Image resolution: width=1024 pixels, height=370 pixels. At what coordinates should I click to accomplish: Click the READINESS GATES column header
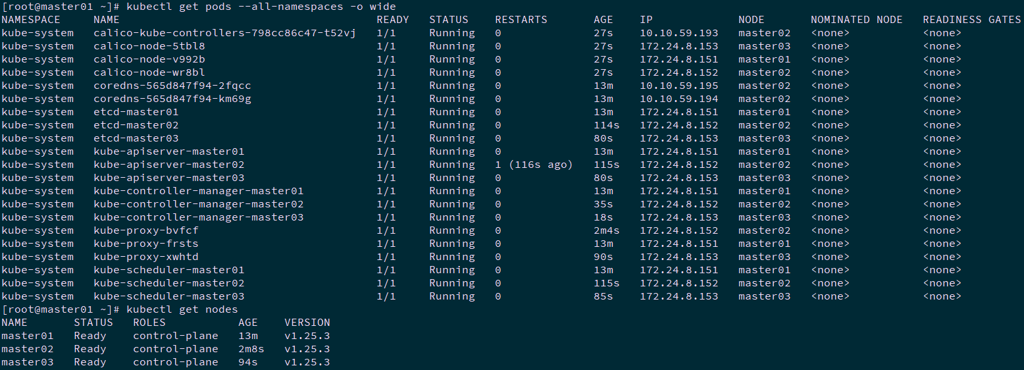click(x=971, y=20)
